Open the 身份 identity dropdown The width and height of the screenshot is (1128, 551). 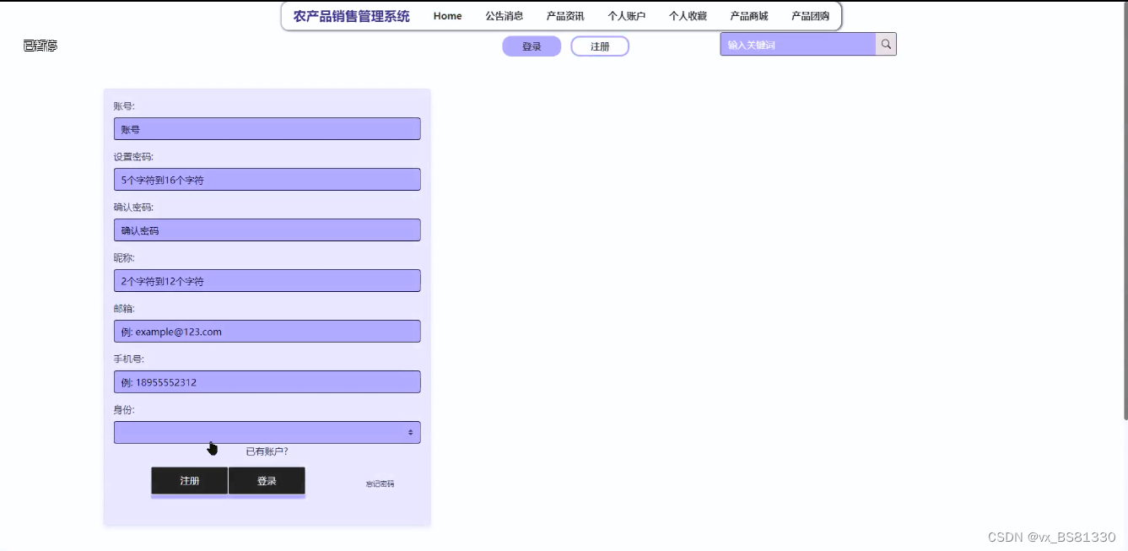pos(267,432)
